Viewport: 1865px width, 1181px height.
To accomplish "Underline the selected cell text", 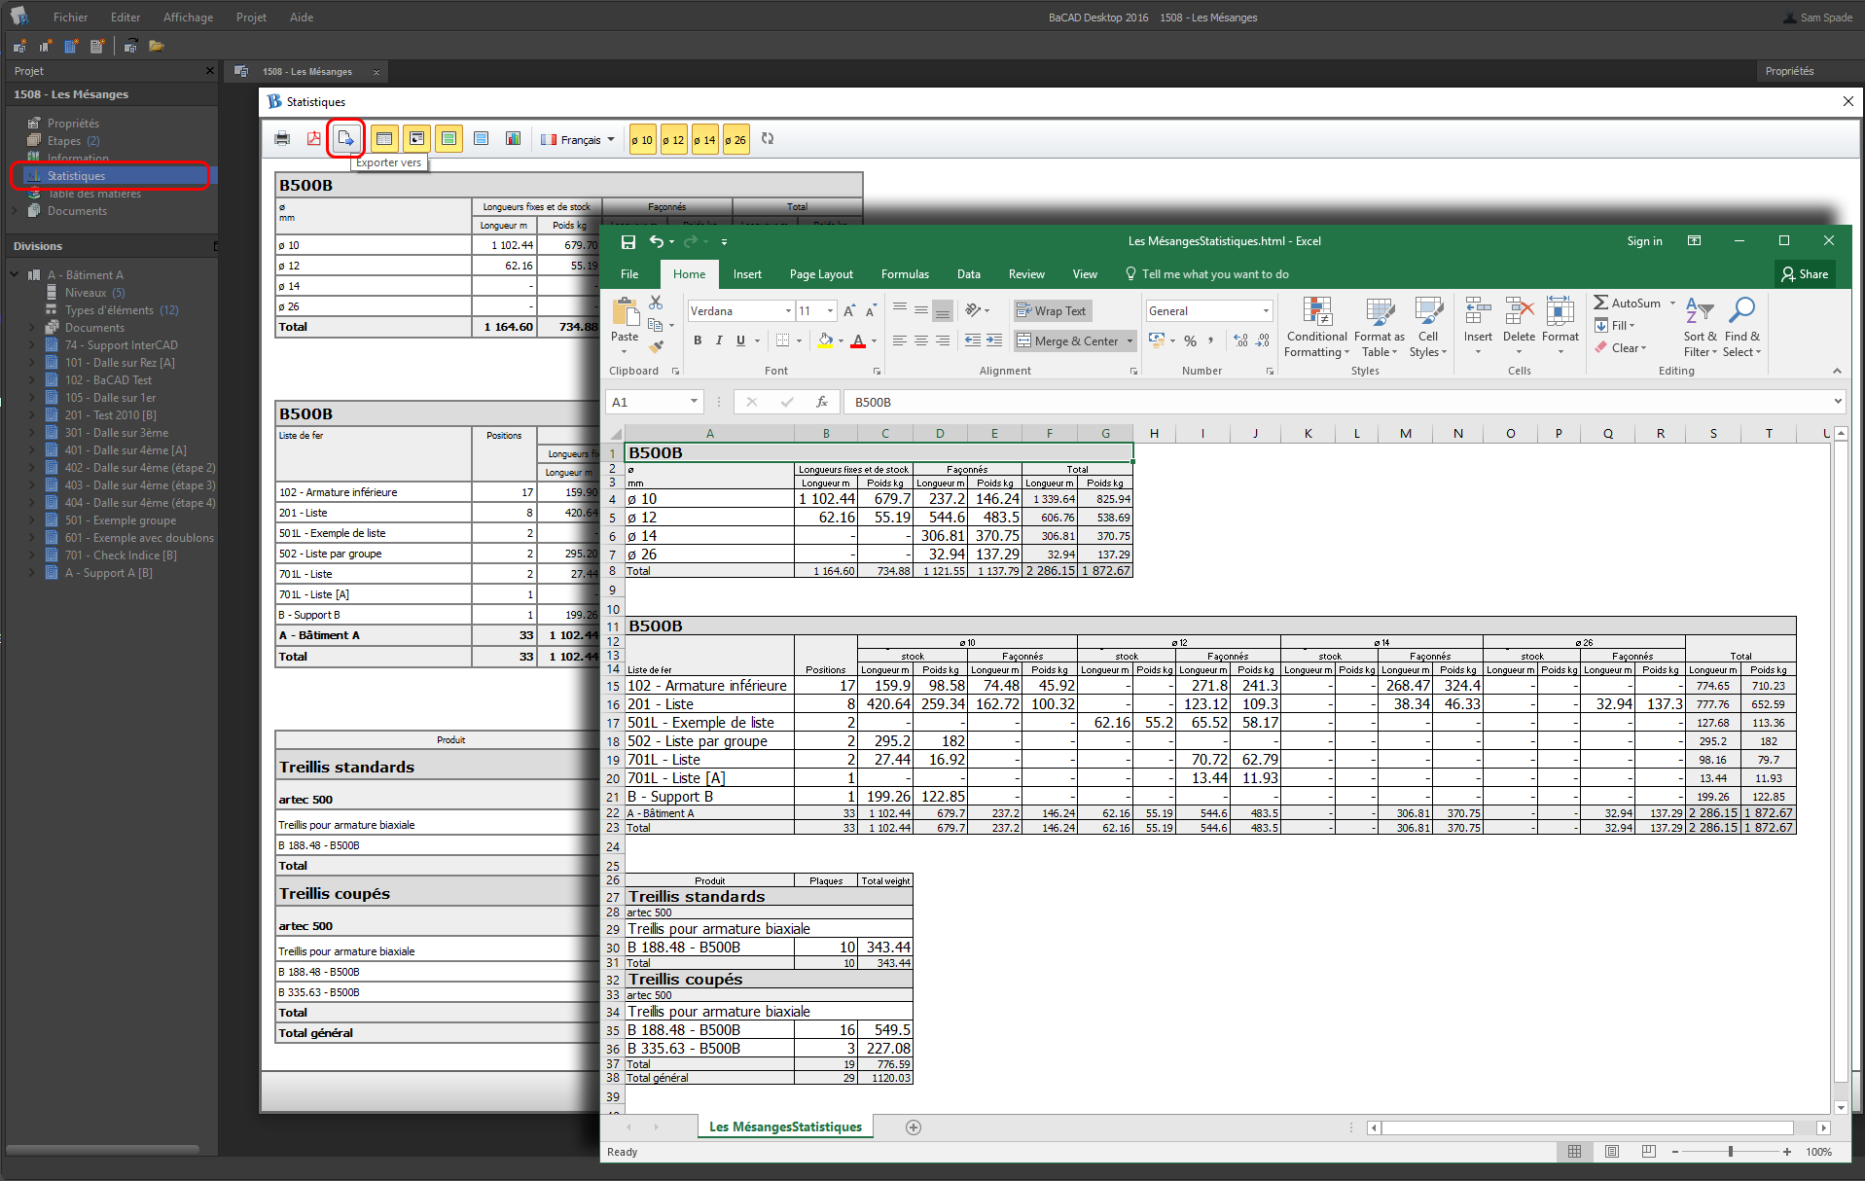I will [x=740, y=340].
